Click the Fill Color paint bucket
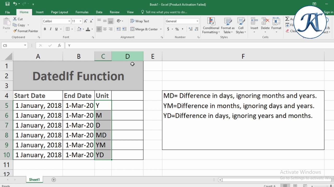Screen dimensions: 334x187 79,29
